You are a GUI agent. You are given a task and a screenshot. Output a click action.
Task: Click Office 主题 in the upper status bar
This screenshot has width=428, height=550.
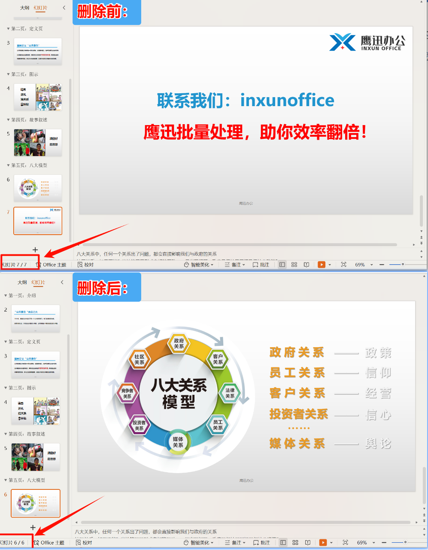pos(51,265)
